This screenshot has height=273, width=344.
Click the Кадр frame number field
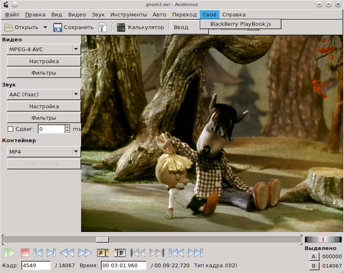[x=36, y=266]
